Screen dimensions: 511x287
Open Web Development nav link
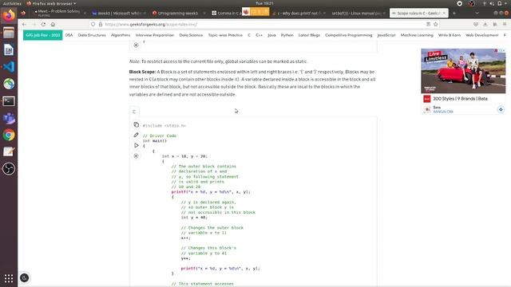coord(482,35)
